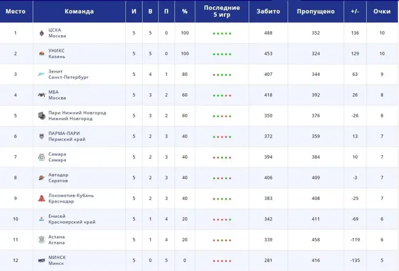Open the ЦСКА Москва team link

point(57,33)
